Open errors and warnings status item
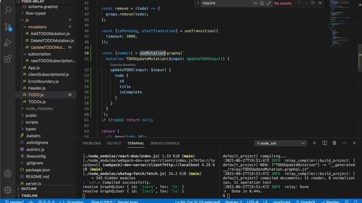Image resolution: width=362 pixels, height=203 pixels. tap(46, 201)
